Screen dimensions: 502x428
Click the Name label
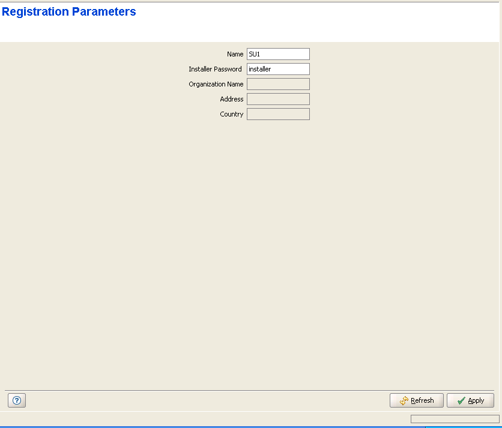coord(235,54)
